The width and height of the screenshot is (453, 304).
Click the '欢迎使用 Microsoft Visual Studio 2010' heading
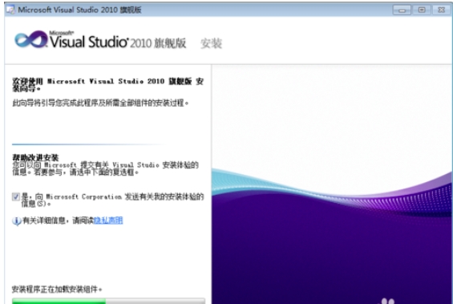(x=107, y=85)
